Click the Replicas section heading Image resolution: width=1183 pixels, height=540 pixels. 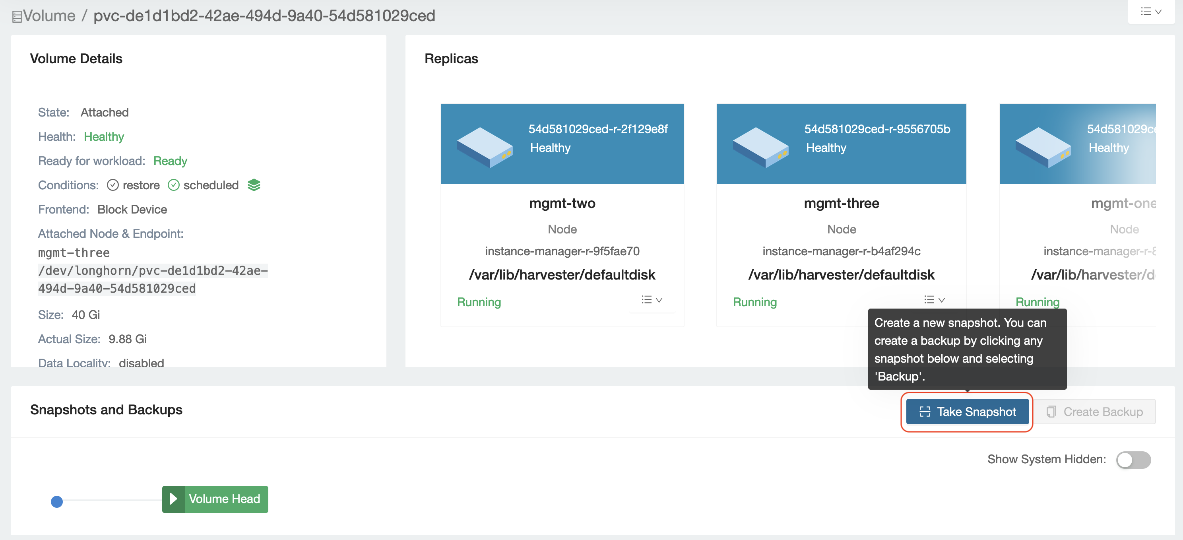[x=451, y=59]
